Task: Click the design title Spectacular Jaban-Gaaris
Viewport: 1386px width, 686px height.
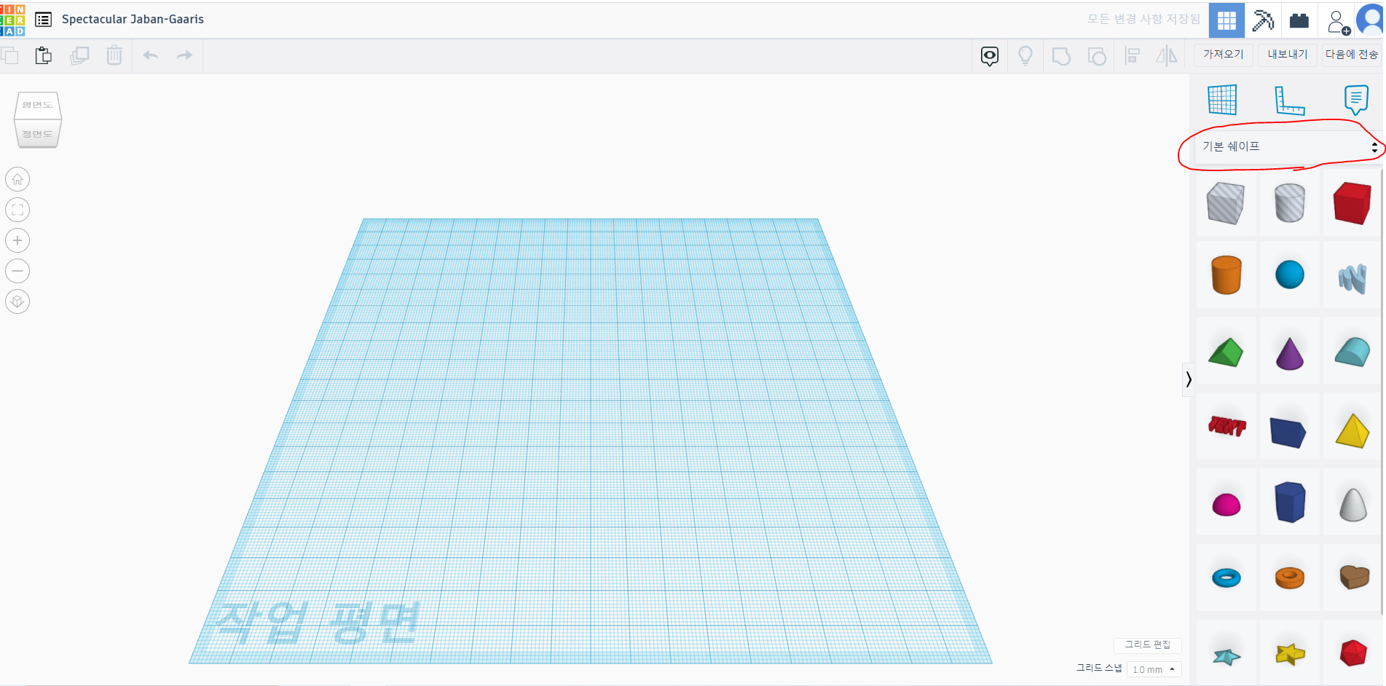Action: [133, 20]
